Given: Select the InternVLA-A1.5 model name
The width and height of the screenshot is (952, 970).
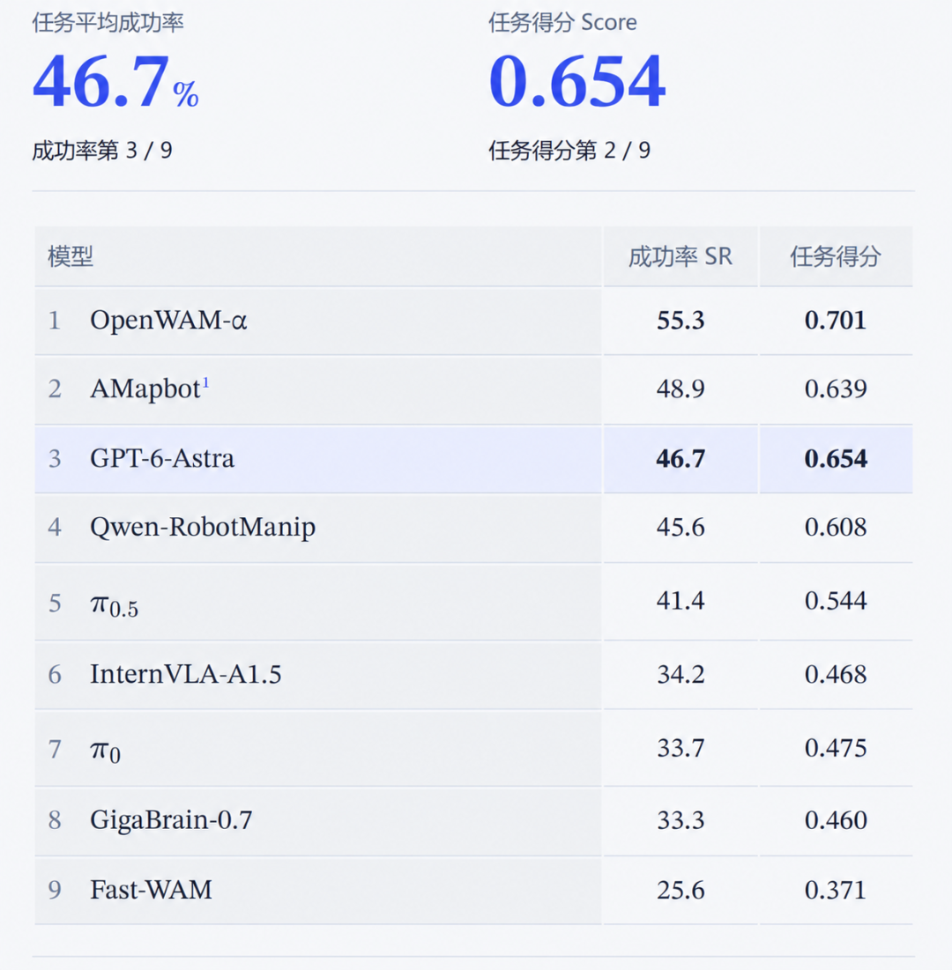Looking at the screenshot, I should pyautogui.click(x=186, y=674).
